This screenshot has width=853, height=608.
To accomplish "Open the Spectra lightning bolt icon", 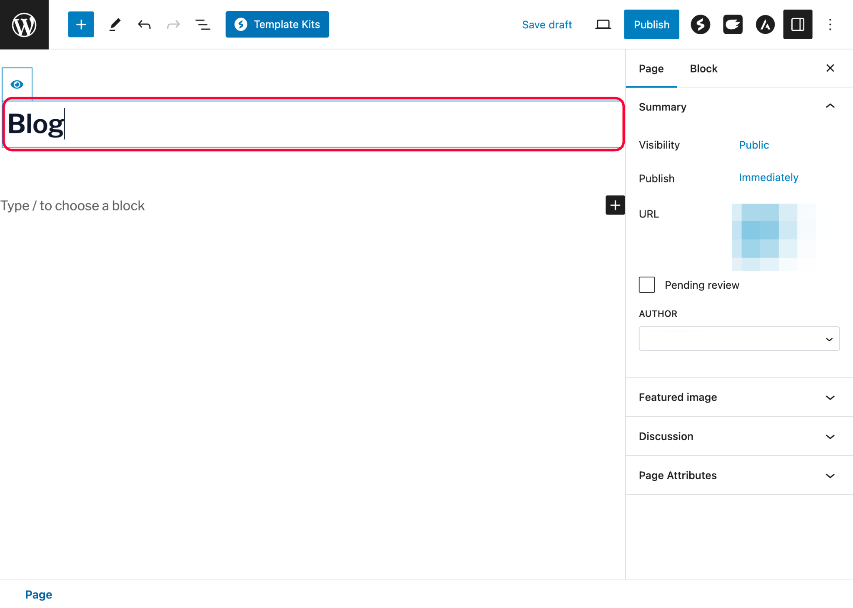I will (700, 25).
